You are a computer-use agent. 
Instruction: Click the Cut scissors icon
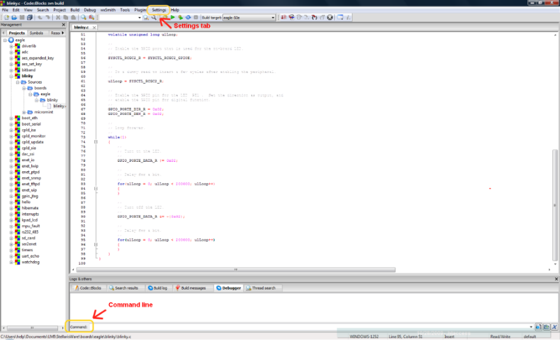(57, 18)
